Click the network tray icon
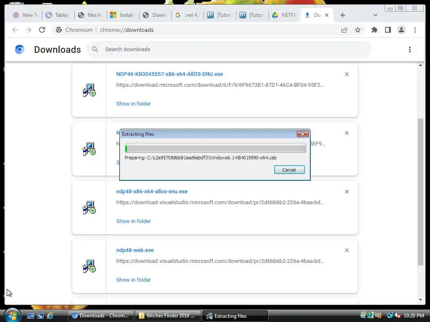The height and width of the screenshot is (322, 430). click(390, 315)
